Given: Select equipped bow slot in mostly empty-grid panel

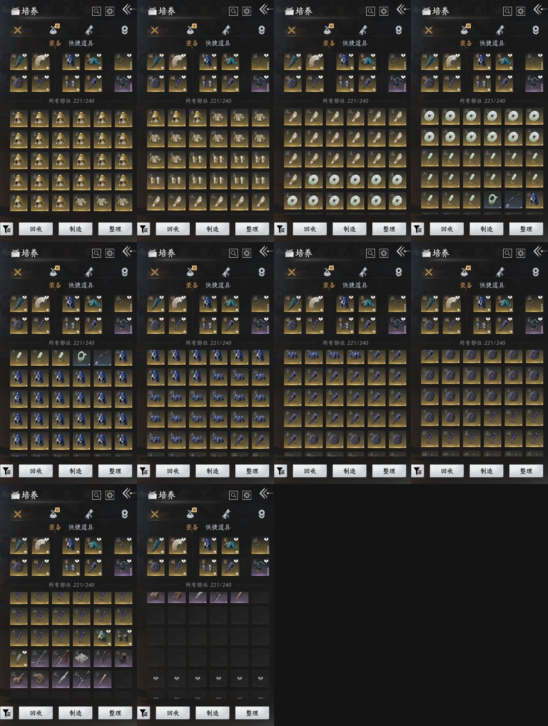Looking at the screenshot, I should (260, 545).
